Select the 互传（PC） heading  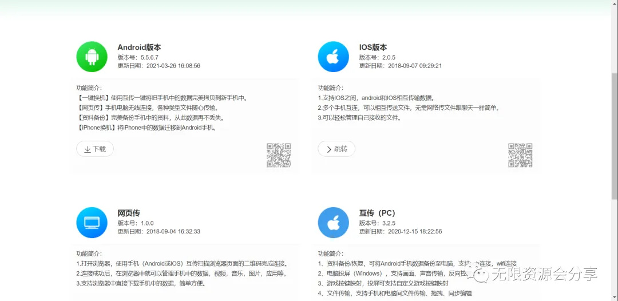click(378, 213)
